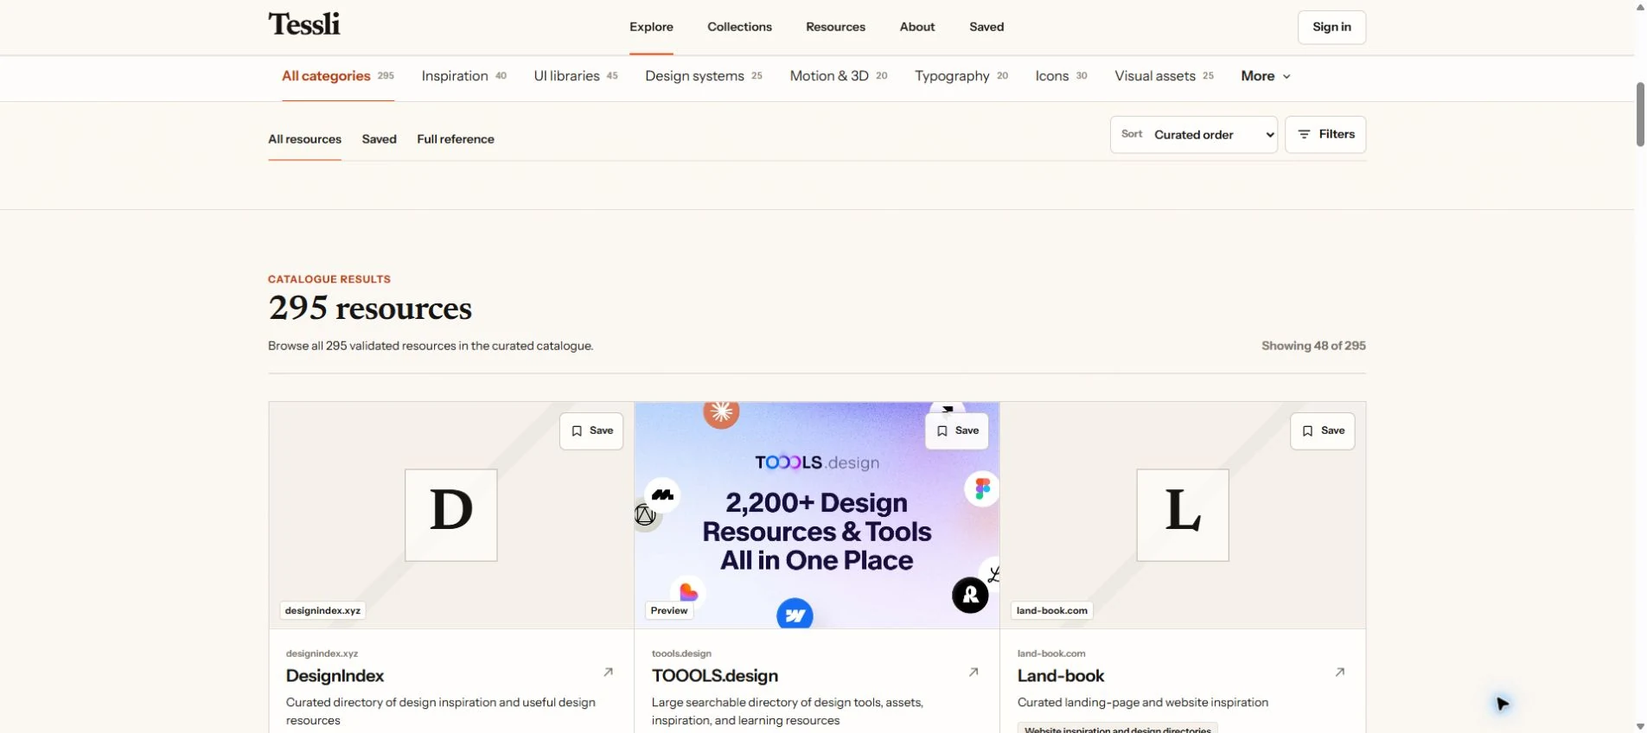The image size is (1647, 733).
Task: Switch to the Saved sub-tab
Action: coord(379,139)
